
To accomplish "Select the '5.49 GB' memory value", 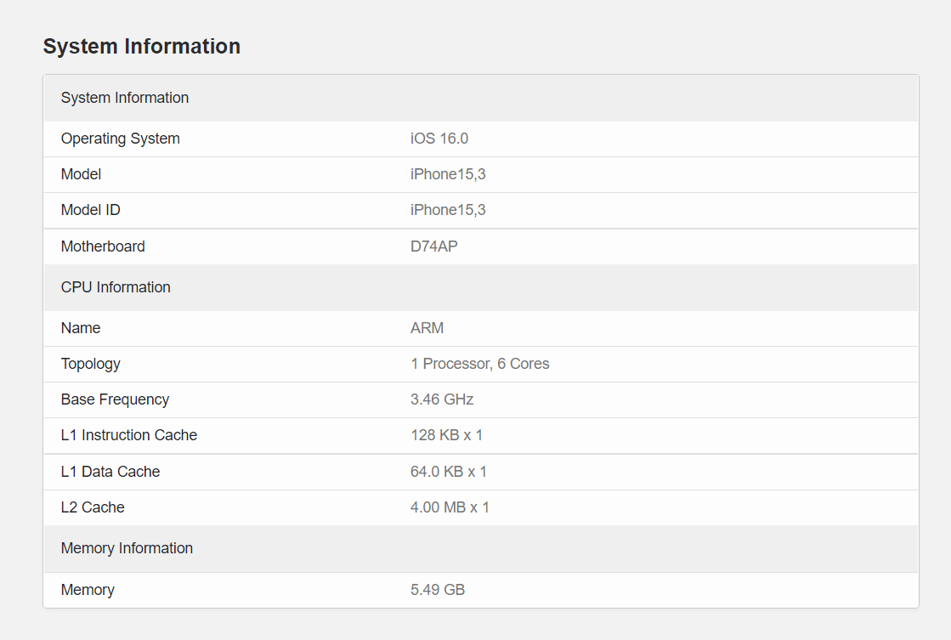I will coord(438,590).
